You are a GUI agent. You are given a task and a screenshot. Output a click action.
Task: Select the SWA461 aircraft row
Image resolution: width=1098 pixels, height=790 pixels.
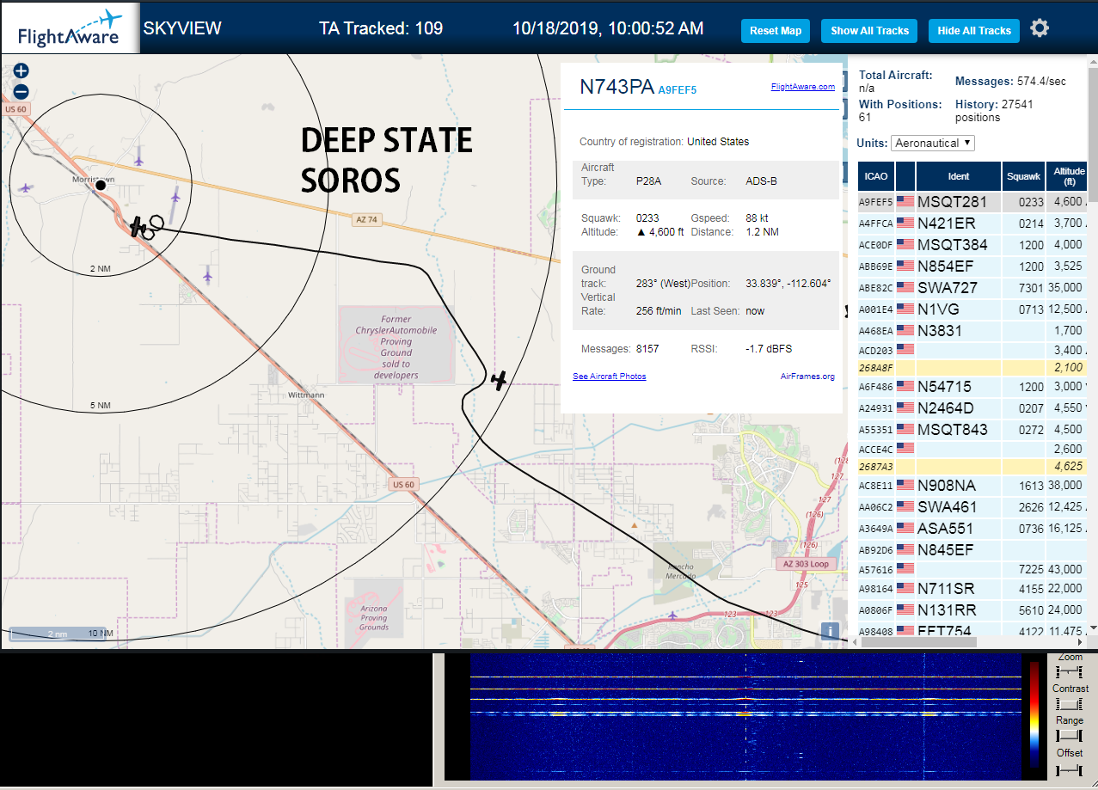(972, 507)
